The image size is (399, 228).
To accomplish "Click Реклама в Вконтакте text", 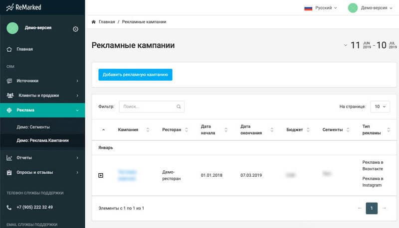I will tap(373, 166).
